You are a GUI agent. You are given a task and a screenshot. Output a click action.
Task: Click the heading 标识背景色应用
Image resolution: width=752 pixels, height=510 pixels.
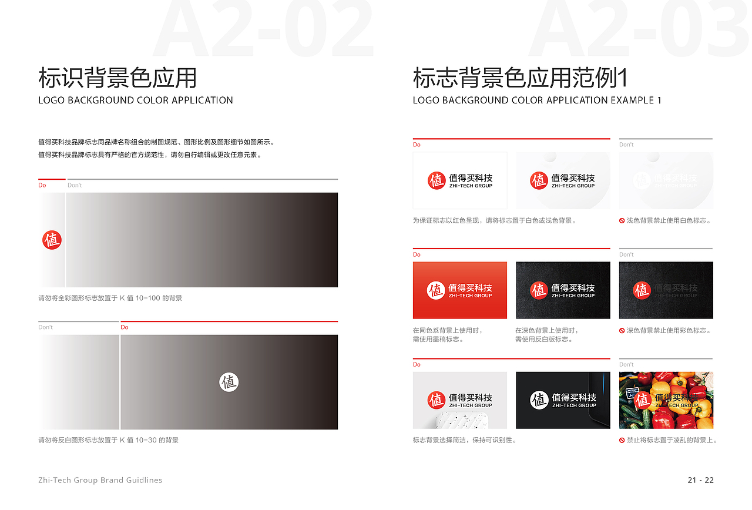117,78
